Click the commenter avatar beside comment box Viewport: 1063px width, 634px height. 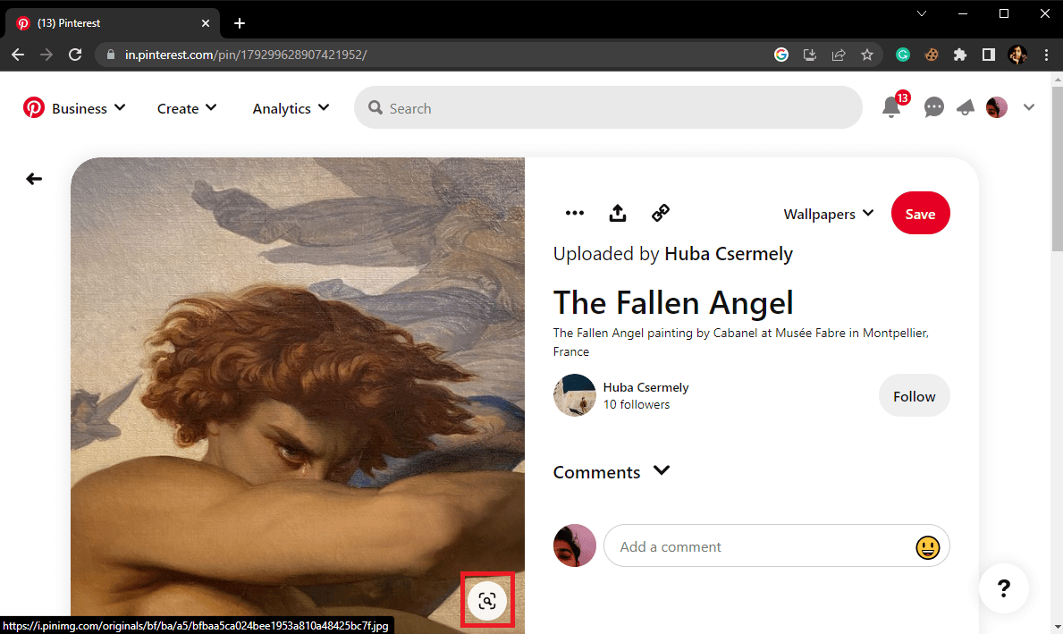point(574,545)
